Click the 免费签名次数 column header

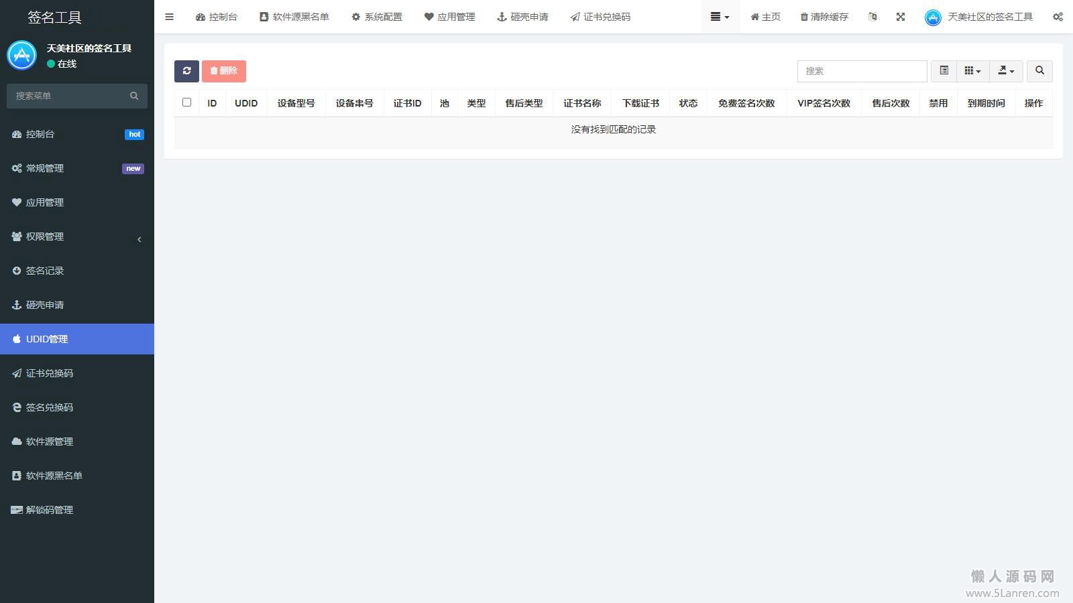coord(746,103)
